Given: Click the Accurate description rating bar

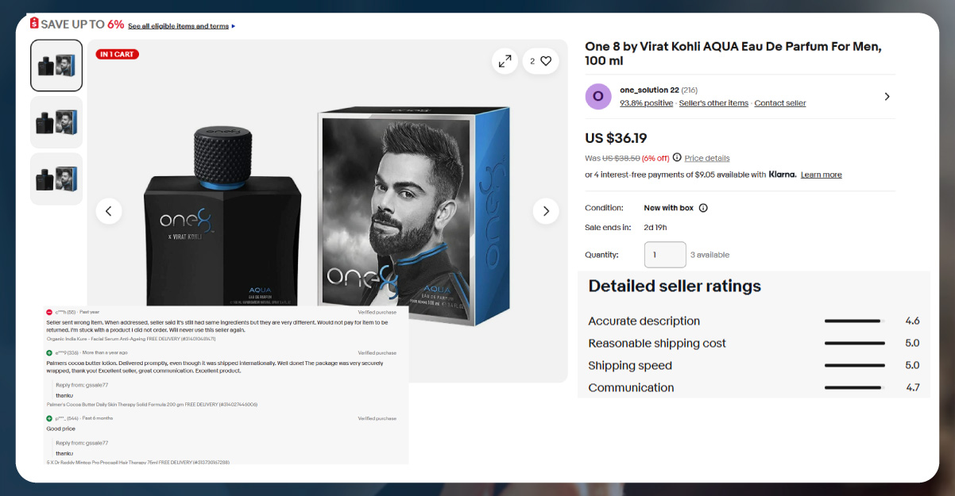Looking at the screenshot, I should 853,321.
